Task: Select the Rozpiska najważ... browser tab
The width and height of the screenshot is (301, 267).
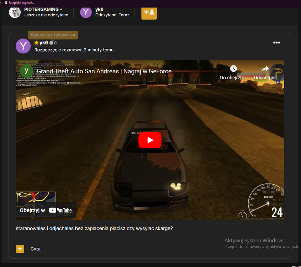Action: (x=19, y=3)
